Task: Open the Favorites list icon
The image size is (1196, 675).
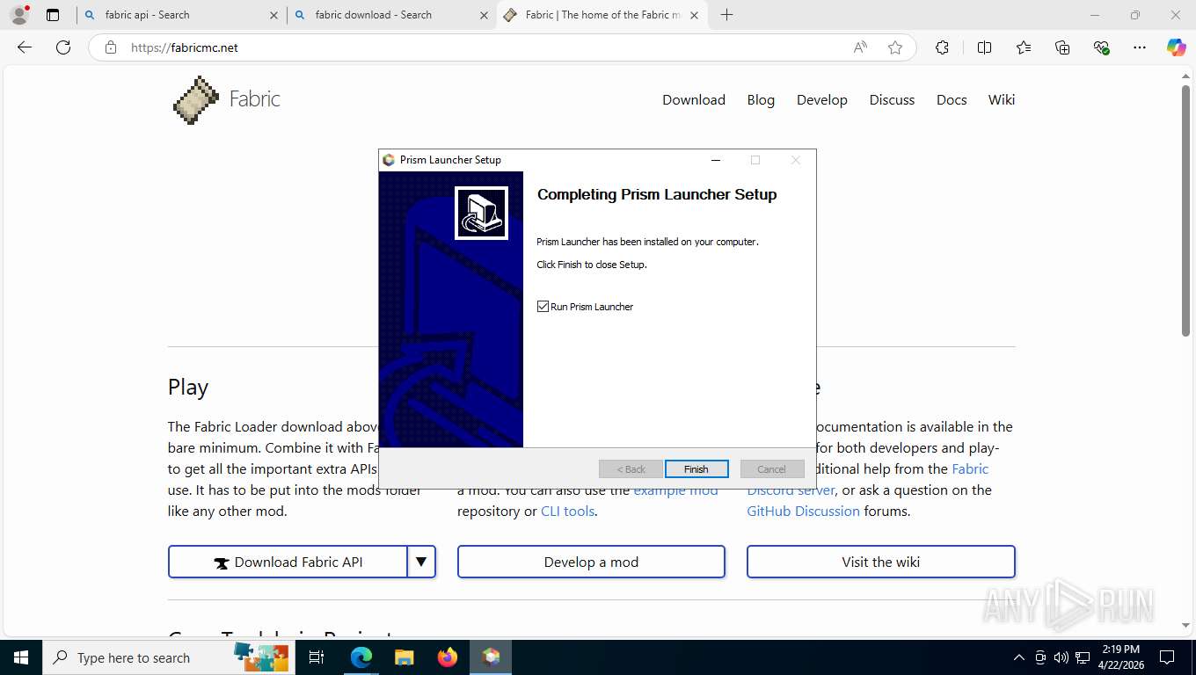Action: [x=1024, y=47]
